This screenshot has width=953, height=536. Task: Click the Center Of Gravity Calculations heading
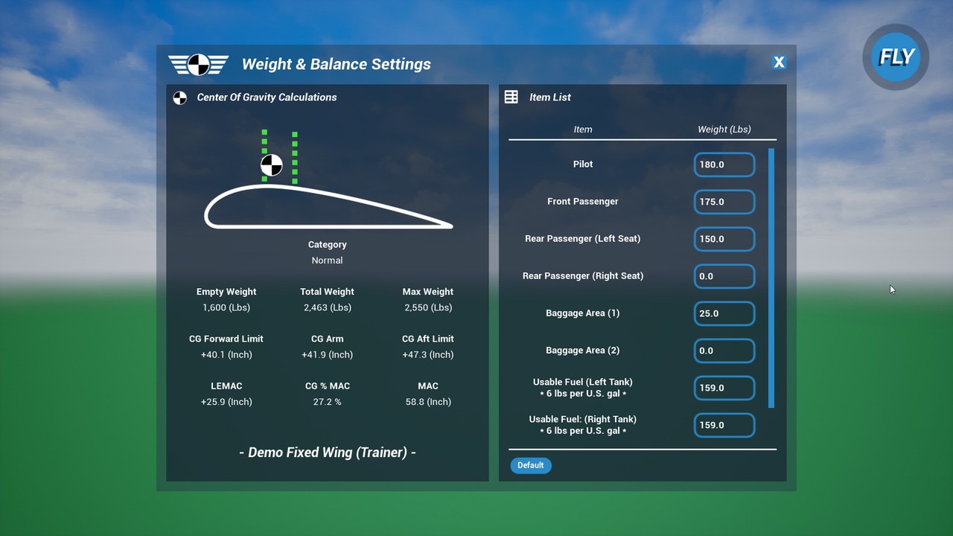click(267, 98)
